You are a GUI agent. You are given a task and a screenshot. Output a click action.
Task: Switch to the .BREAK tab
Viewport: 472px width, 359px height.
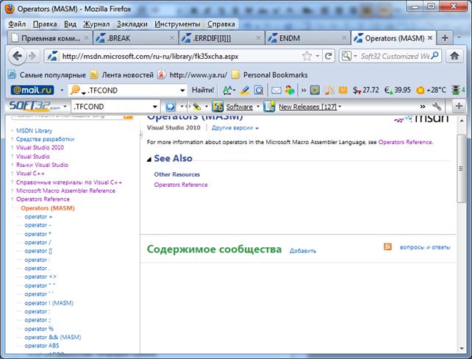pyautogui.click(x=135, y=38)
